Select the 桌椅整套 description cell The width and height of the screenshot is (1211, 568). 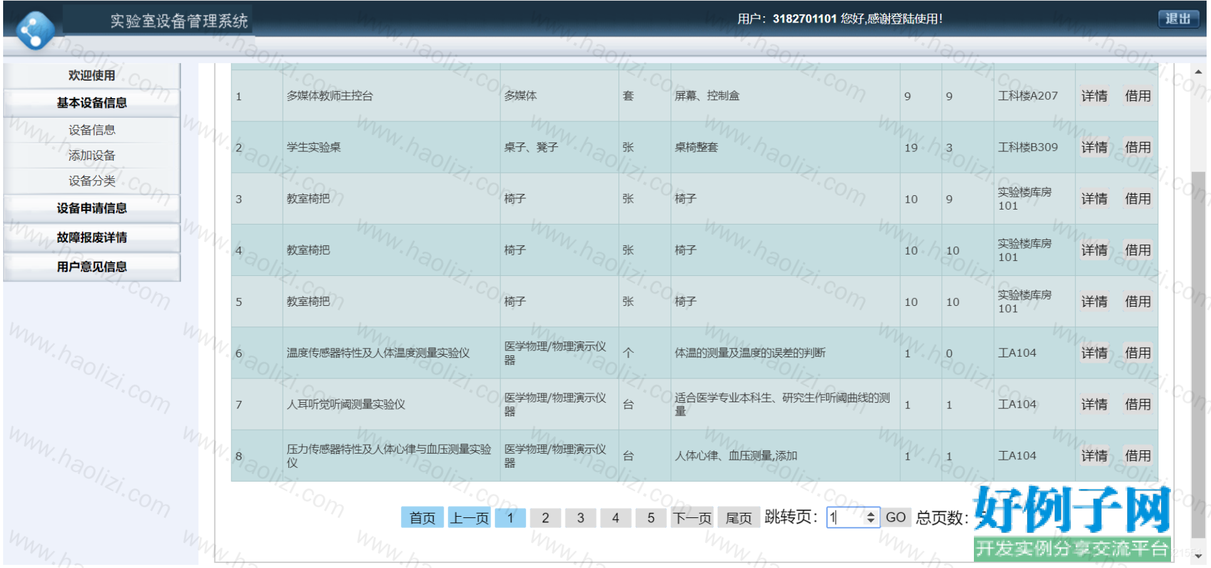point(786,147)
